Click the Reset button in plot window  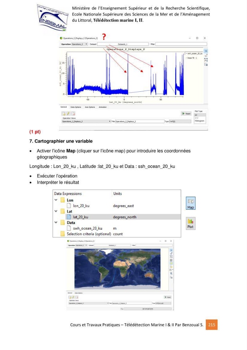coord(186,114)
